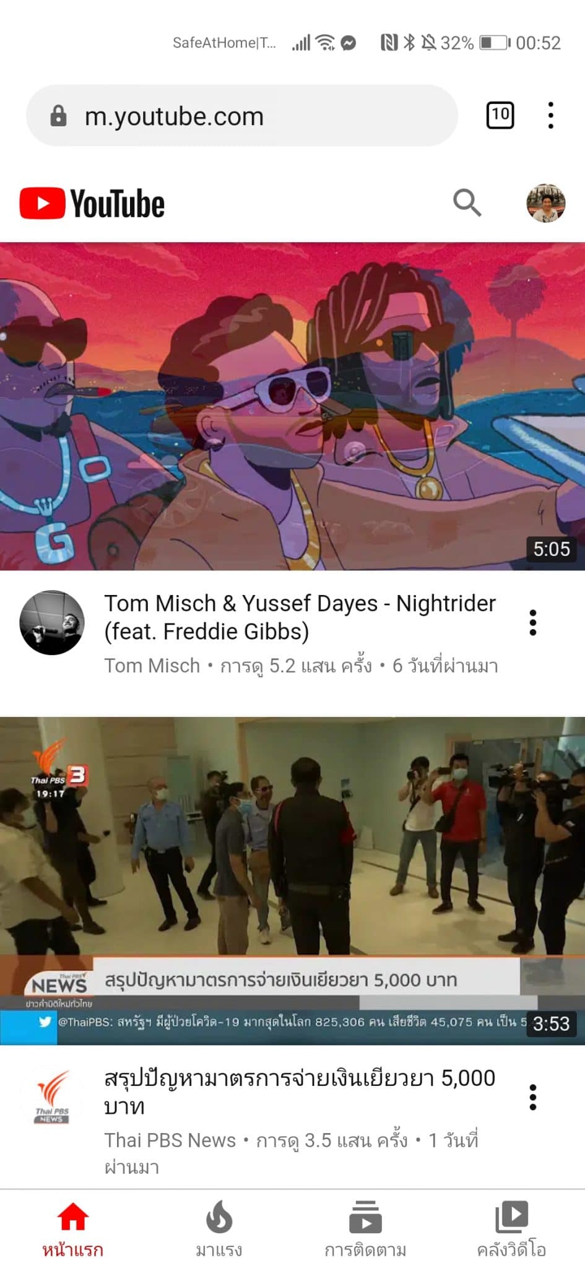Viewport: 585px width, 1268px height.
Task: Tap the padlock site info icon
Action: pos(58,115)
